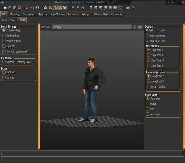
Task: Select the third head-shaped camera view icon
Action: [x=101, y=8]
